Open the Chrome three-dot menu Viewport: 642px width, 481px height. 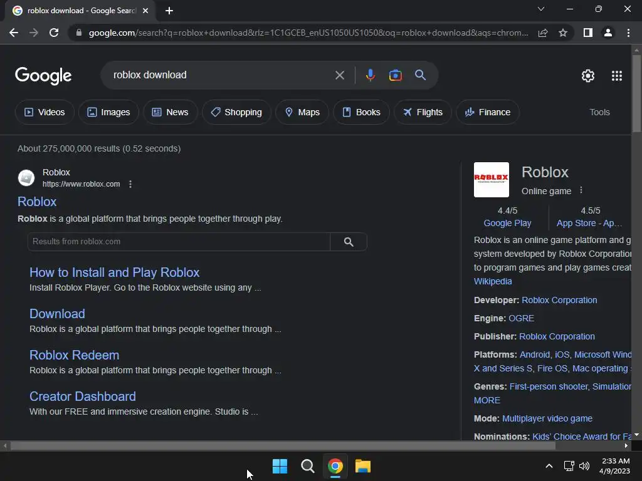pyautogui.click(x=628, y=33)
